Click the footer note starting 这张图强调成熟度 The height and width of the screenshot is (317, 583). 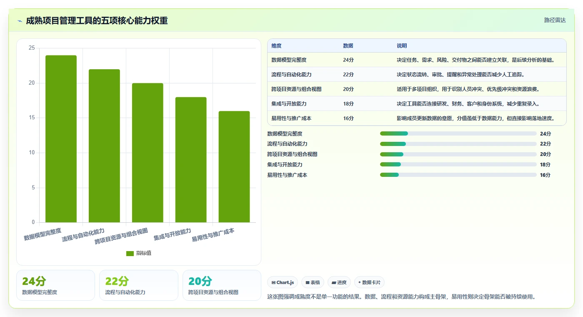point(401,297)
